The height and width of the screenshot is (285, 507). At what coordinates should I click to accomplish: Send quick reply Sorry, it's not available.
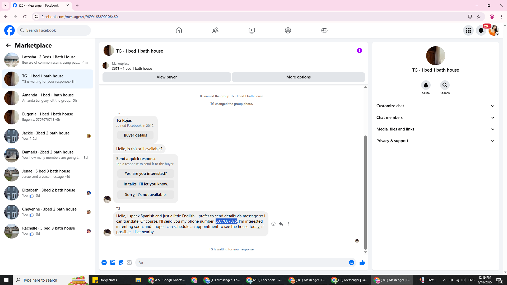(x=146, y=195)
